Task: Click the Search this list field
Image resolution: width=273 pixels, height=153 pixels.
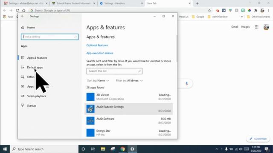Action: (114, 71)
